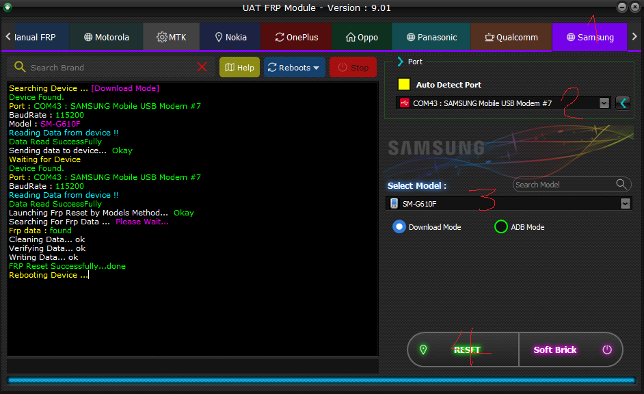Show more brand tabs with right arrow
Screen dimensions: 644x394
[634, 36]
